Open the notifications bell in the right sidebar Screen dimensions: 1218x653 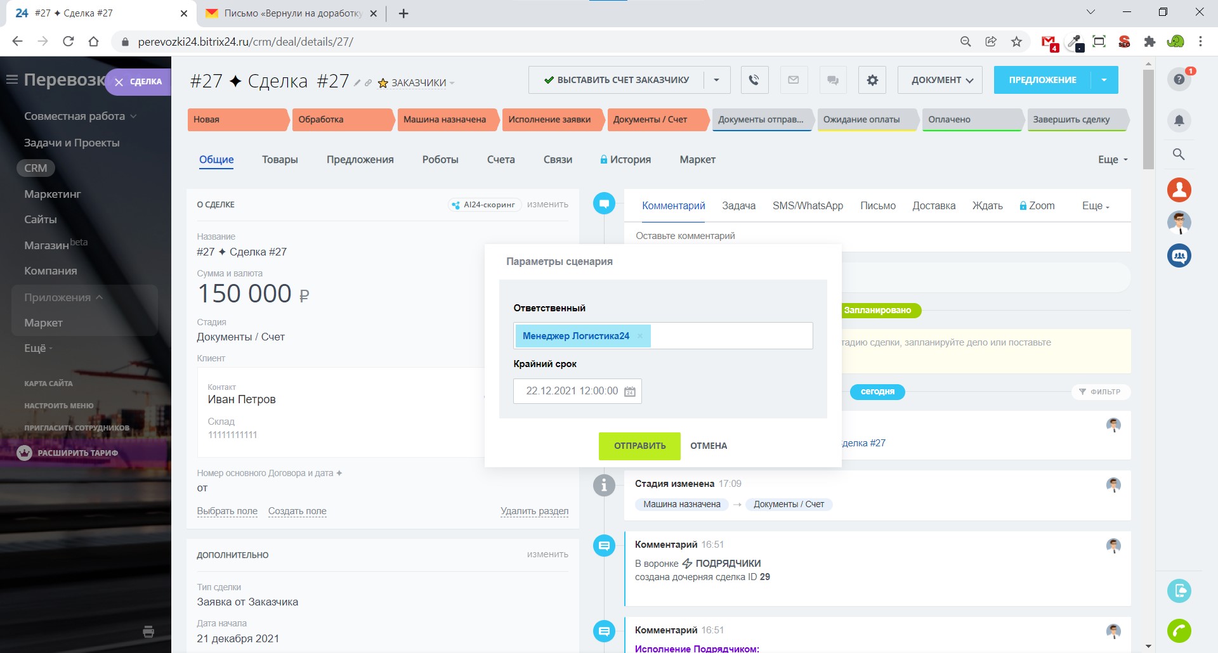(x=1179, y=120)
